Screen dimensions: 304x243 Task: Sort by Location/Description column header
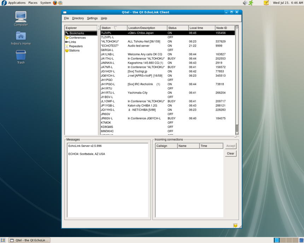pos(147,28)
